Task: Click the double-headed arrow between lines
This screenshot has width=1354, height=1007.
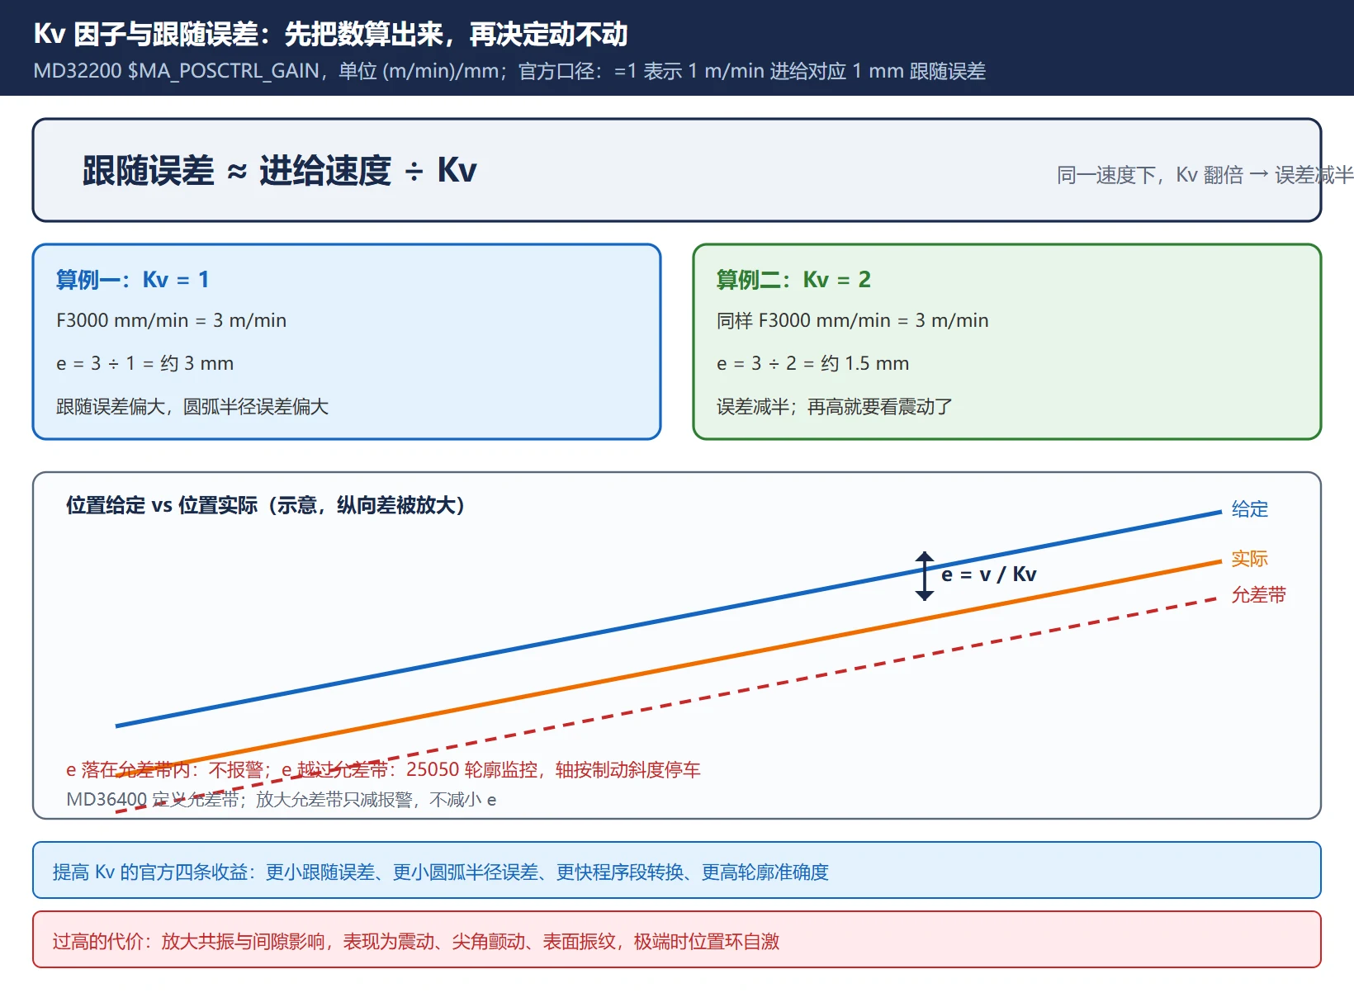Action: click(x=925, y=576)
